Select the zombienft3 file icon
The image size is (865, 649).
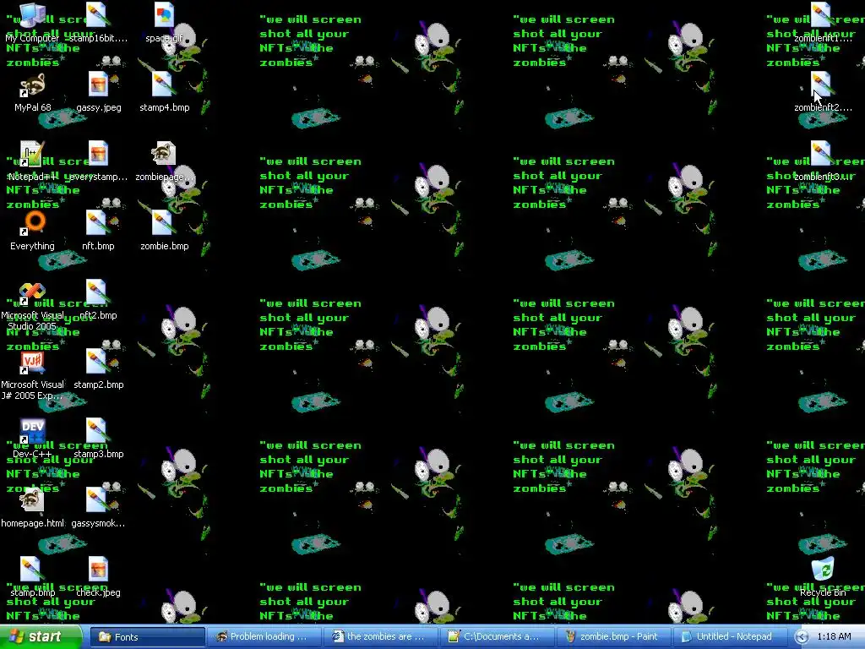click(x=822, y=154)
